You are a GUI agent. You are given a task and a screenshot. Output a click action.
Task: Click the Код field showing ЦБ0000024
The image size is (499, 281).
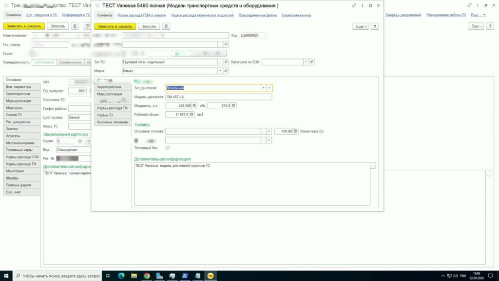[x=253, y=35]
